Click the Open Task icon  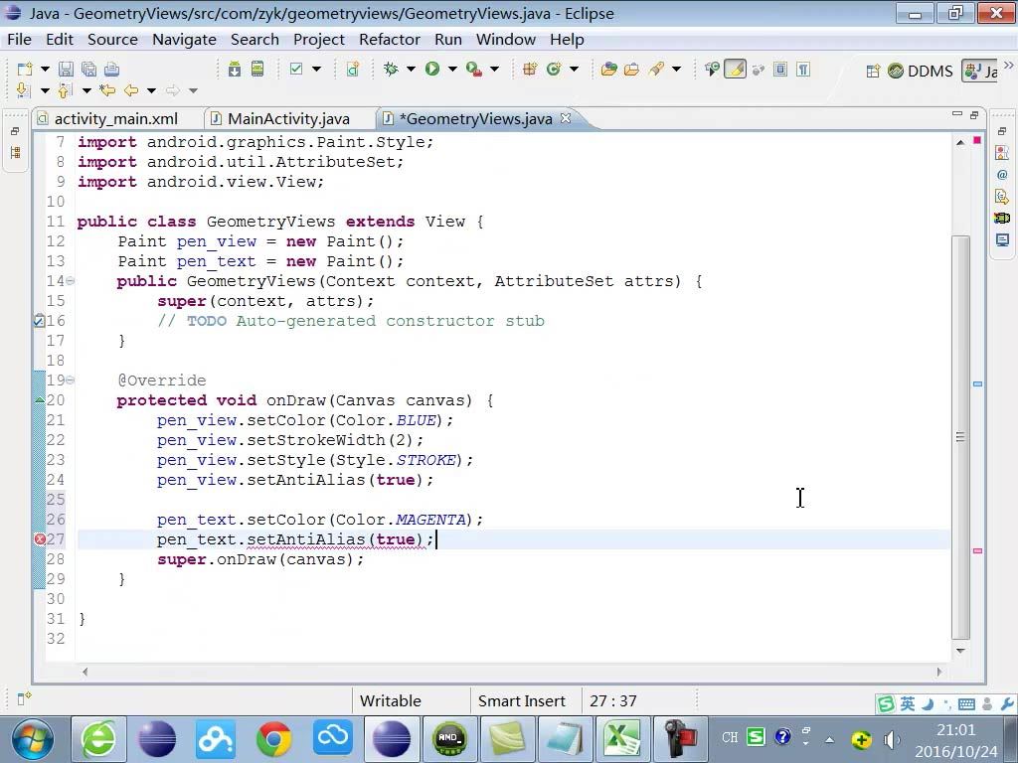631,69
